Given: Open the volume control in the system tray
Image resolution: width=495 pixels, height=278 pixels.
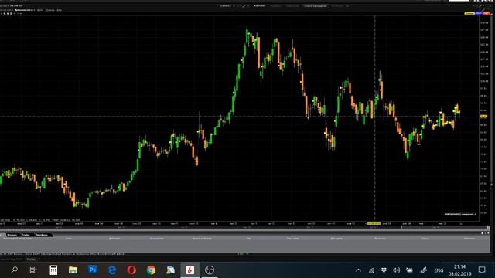Looking at the screenshot, I should (x=397, y=270).
